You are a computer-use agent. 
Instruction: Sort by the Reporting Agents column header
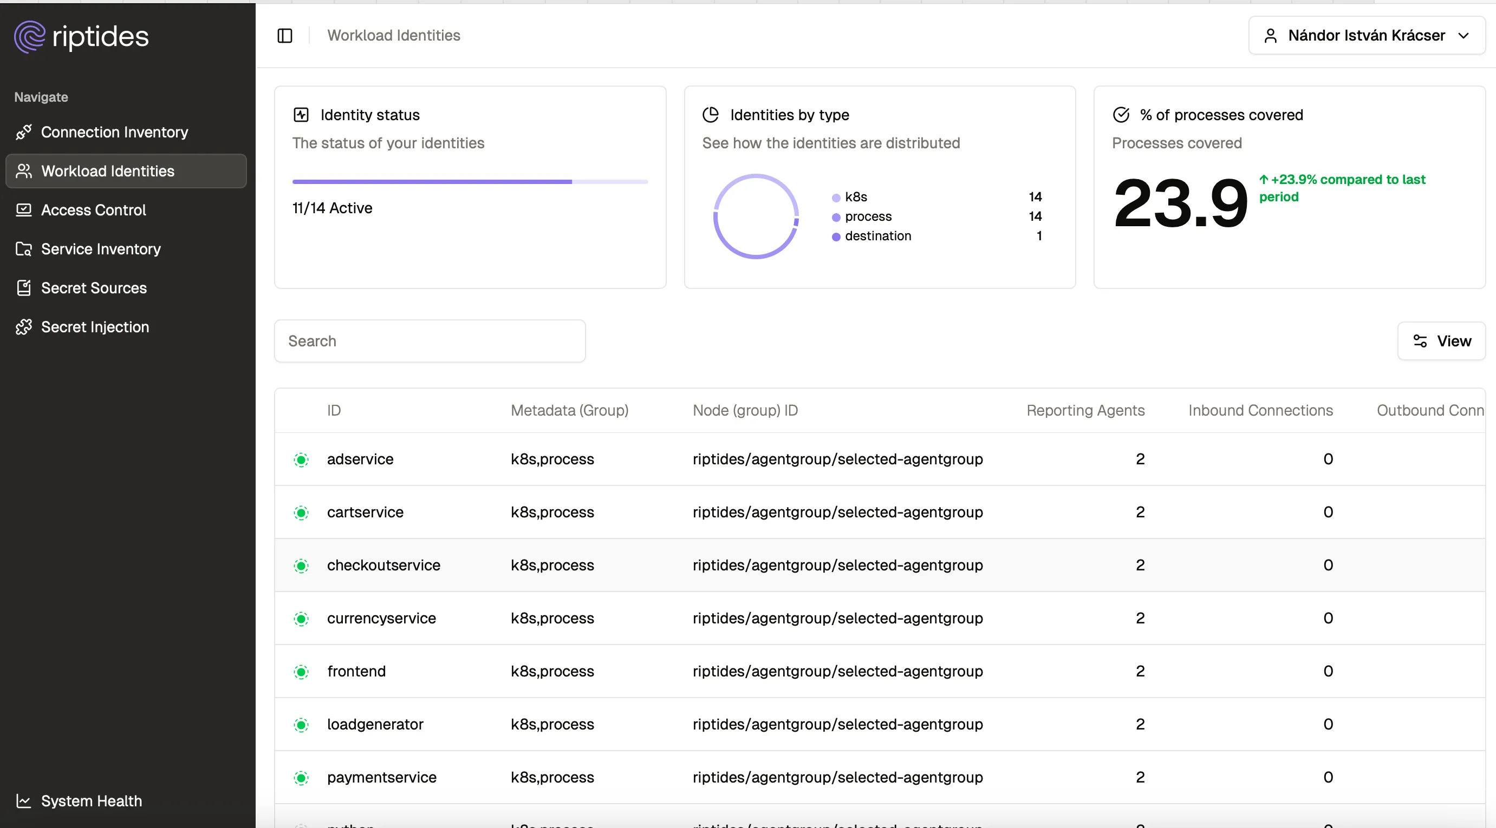point(1085,410)
